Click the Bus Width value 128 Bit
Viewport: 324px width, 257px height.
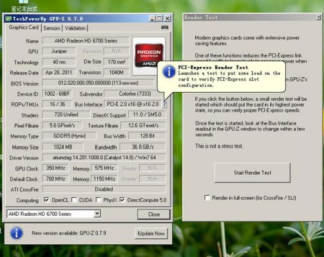pos(147,136)
